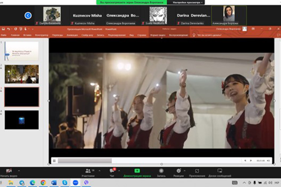
Task: Open Microsoft Edge from the taskbar
Action: click(x=32, y=183)
